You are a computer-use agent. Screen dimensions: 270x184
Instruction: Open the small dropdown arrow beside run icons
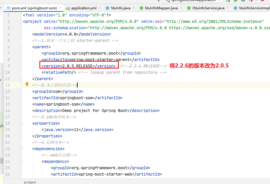[x=256, y=1]
